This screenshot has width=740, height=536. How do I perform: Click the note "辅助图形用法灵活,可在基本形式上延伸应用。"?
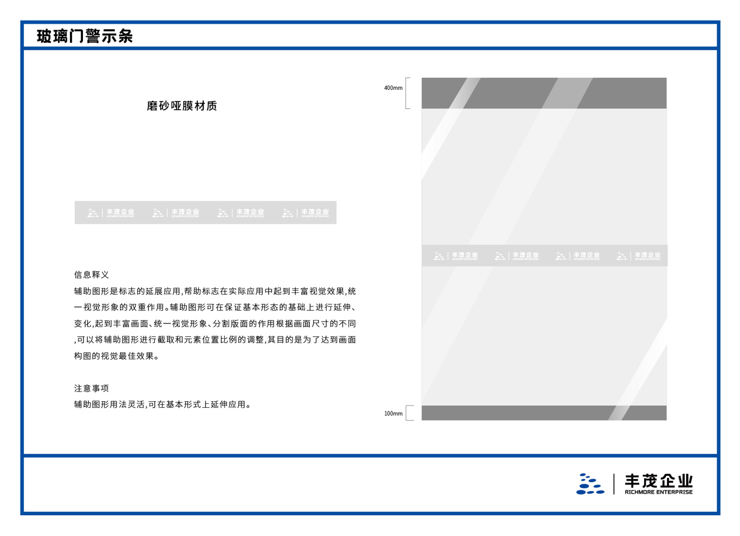coord(163,404)
